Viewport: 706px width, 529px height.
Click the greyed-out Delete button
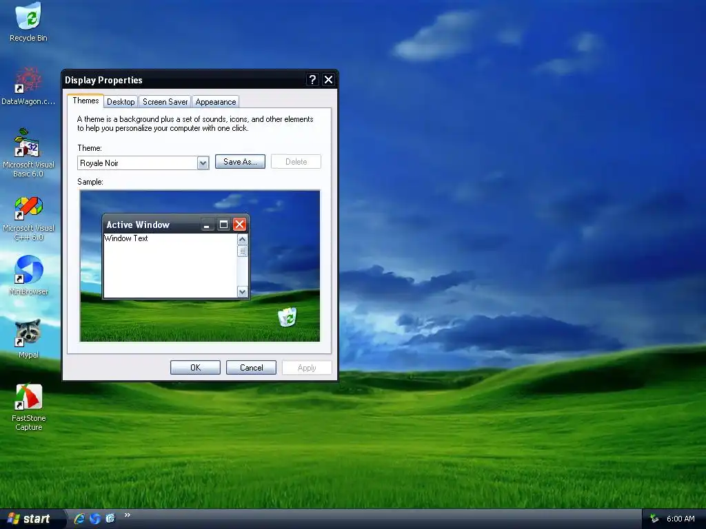coord(296,161)
